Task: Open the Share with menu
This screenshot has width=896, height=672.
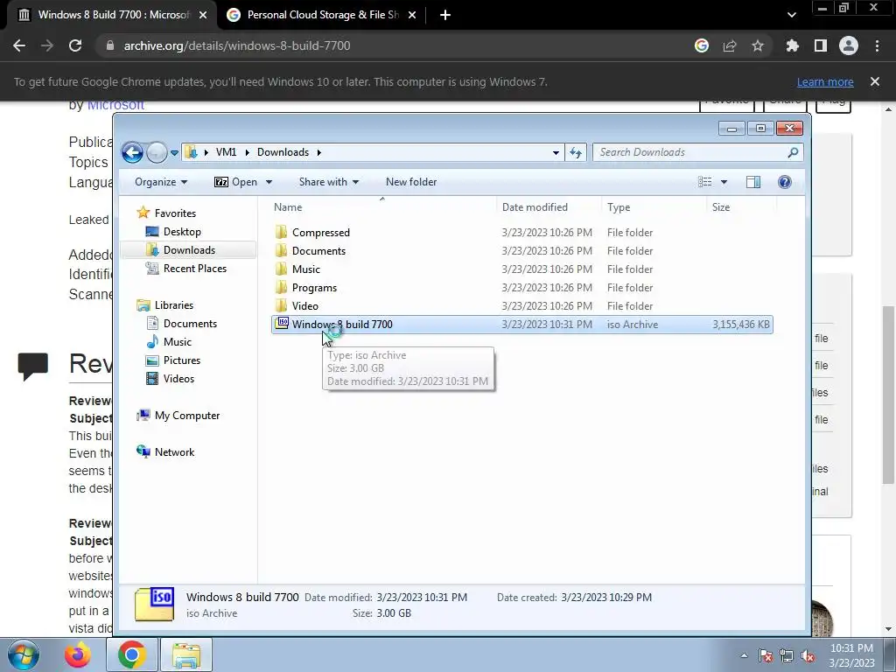Action: (x=329, y=182)
